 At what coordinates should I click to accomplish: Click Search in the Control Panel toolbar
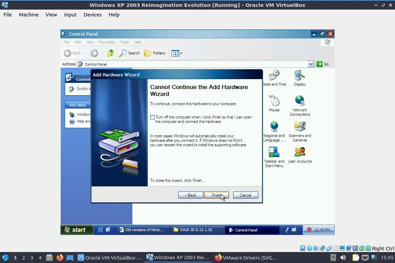pyautogui.click(x=129, y=53)
